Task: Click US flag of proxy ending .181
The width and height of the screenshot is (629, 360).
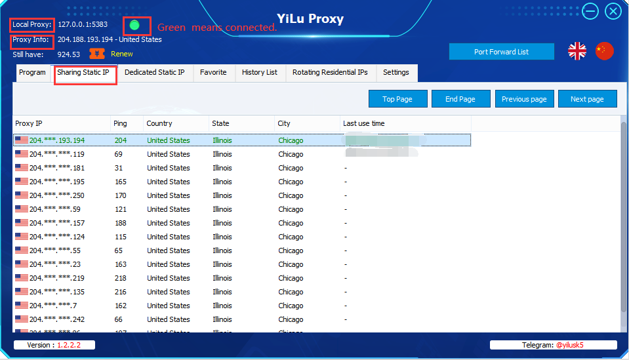Action: (x=21, y=168)
